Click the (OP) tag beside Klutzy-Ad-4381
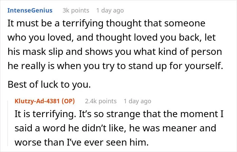237x152 pixels. click(68, 101)
